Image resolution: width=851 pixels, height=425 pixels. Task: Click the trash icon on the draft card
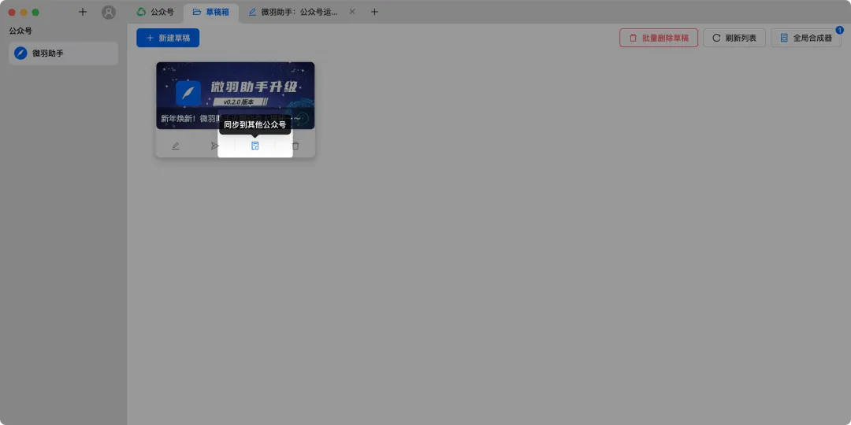click(295, 146)
